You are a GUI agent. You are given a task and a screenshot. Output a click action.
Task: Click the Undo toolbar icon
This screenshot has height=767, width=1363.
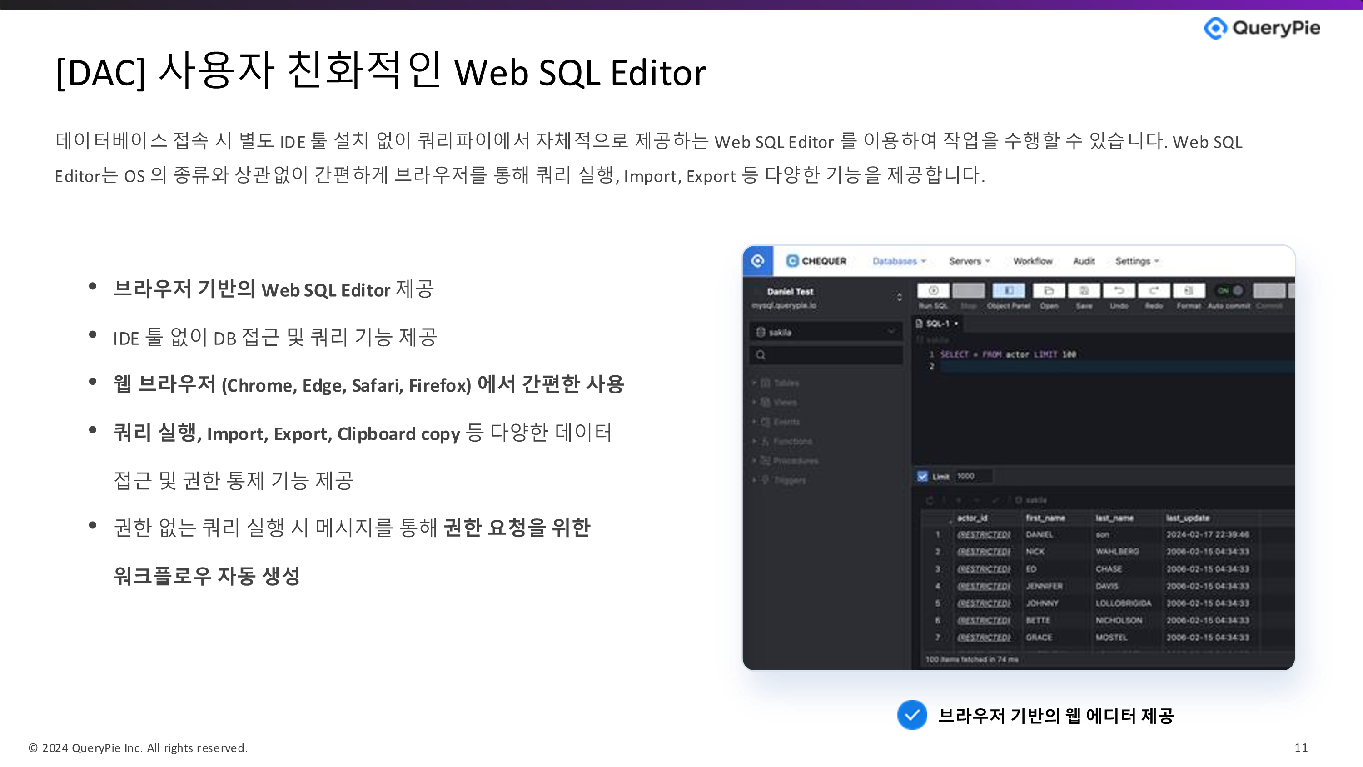(x=1119, y=291)
